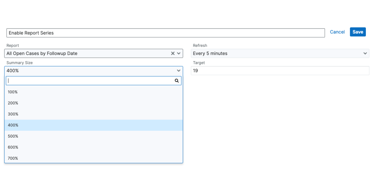This screenshot has width=373, height=195.
Task: Select the 100% option
Action: coord(94,92)
